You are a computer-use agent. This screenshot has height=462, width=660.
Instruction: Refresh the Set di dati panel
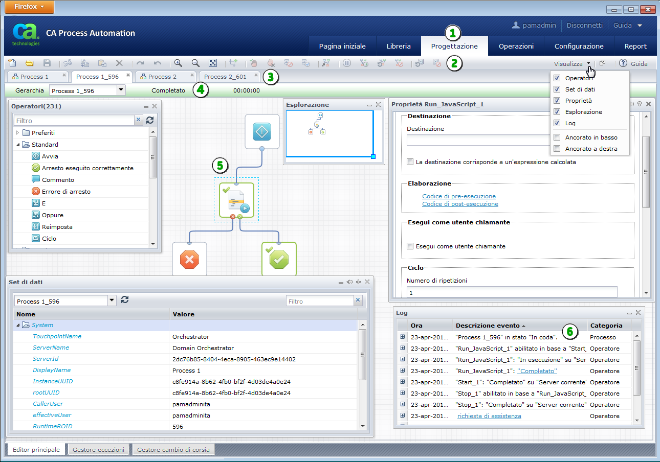pos(125,300)
